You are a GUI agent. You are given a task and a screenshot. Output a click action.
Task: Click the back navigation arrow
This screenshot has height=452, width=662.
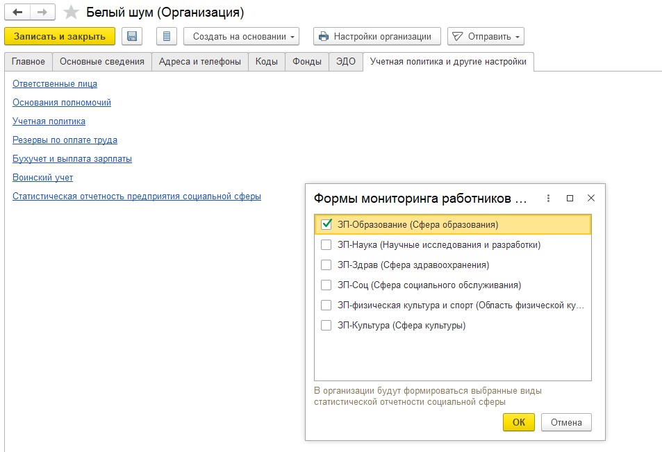point(17,12)
